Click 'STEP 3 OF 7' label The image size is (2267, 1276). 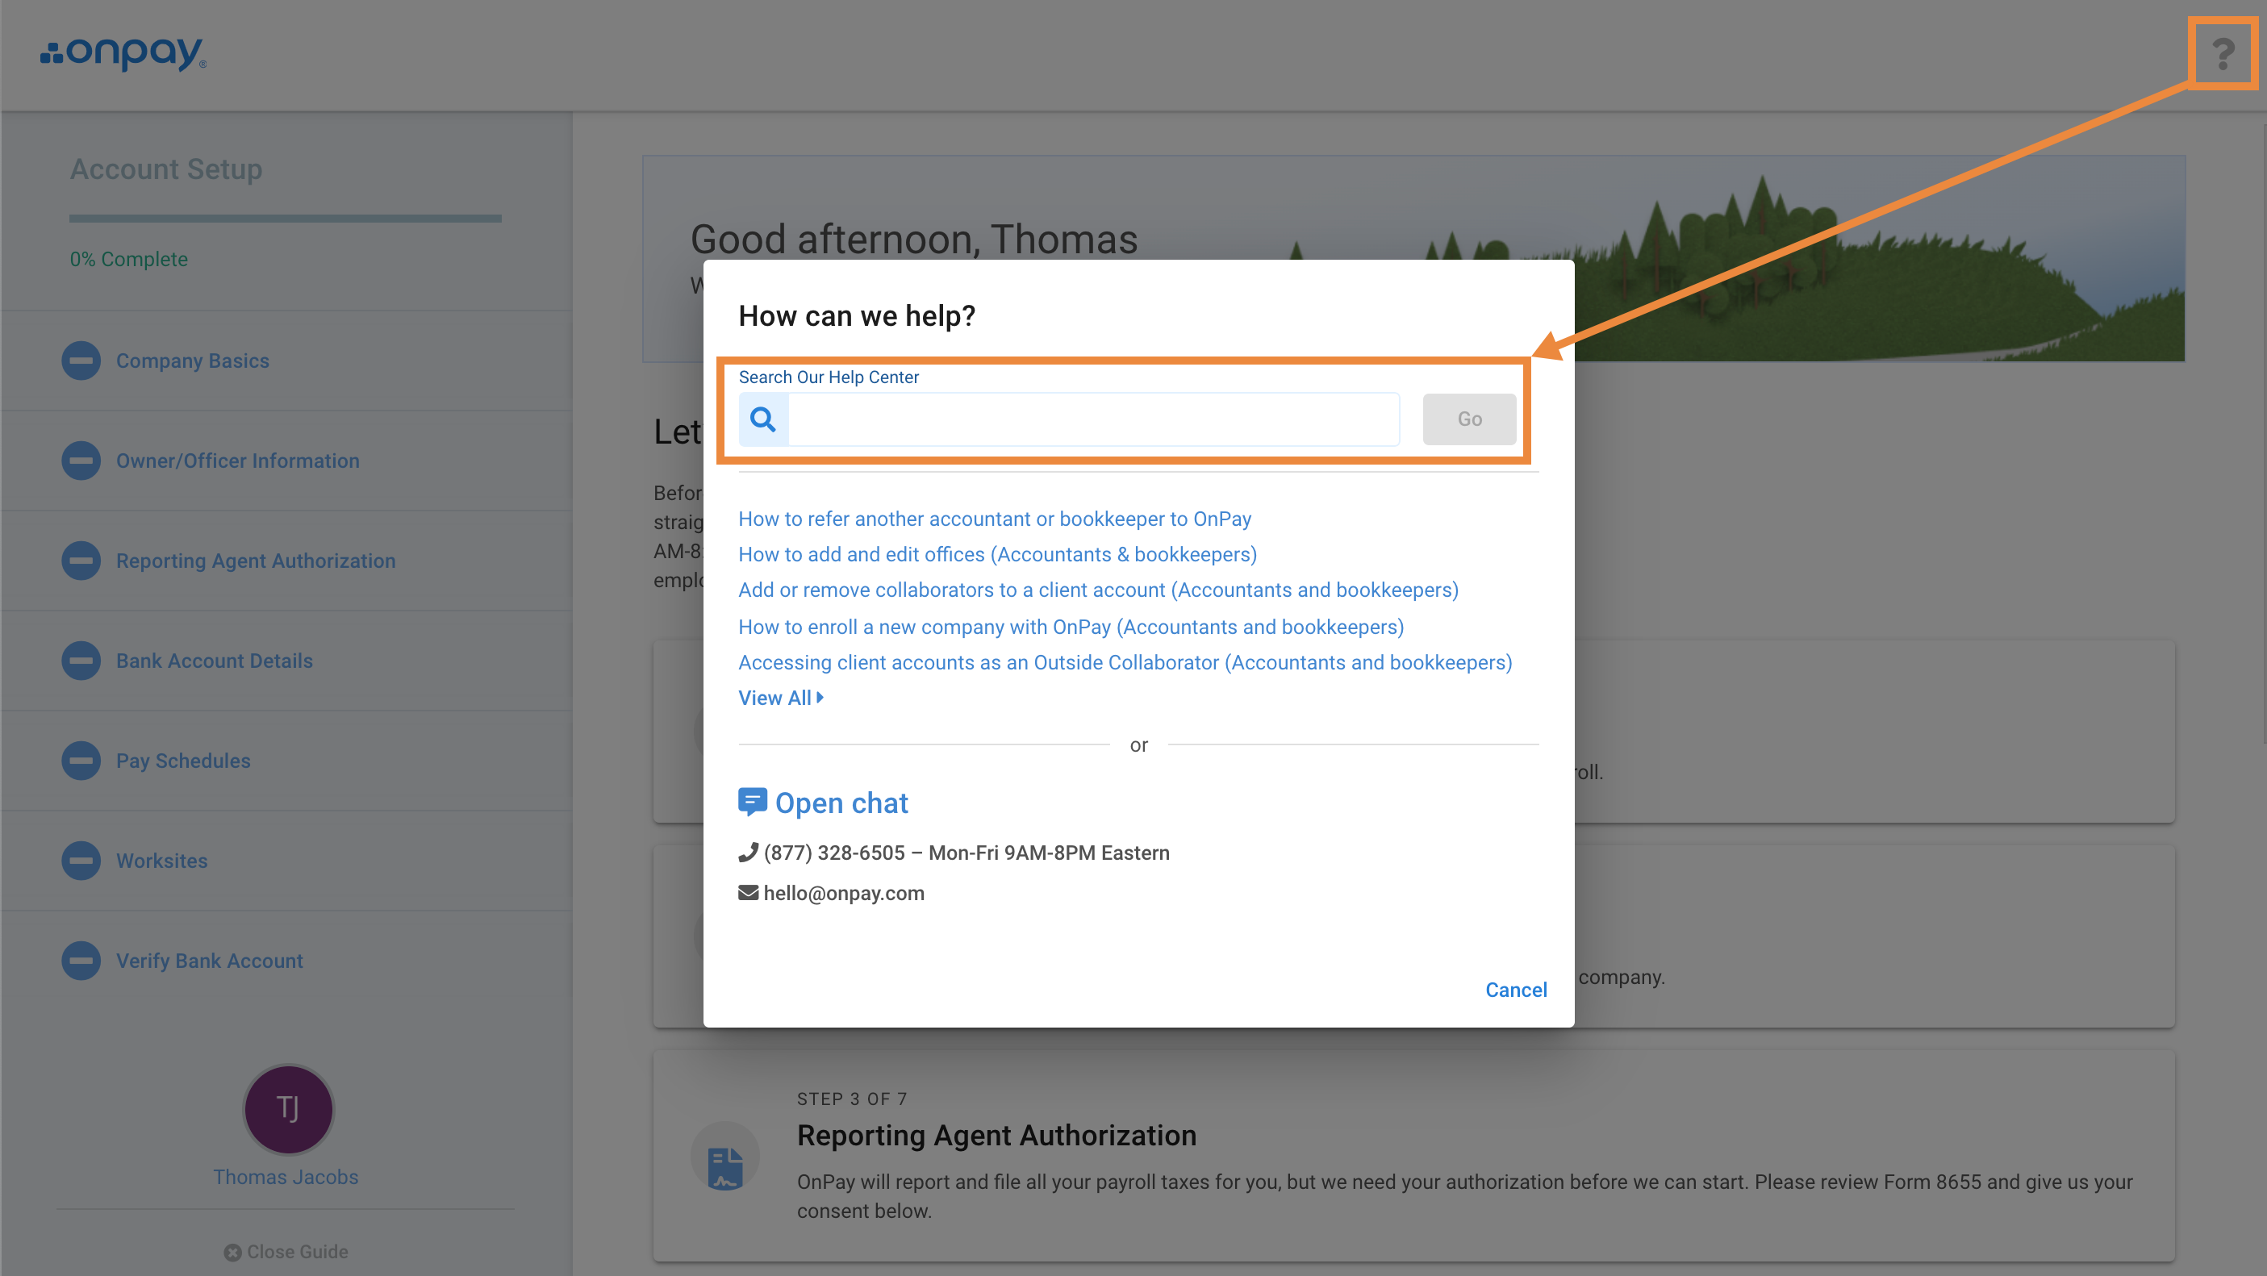point(852,1099)
